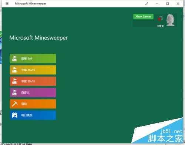The width and height of the screenshot is (185, 145).
Task: Click the flag icon on the purple tile
Action: point(14,92)
